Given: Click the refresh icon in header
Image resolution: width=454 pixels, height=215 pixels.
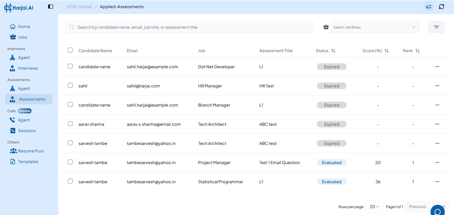Looking at the screenshot, I should (441, 7).
